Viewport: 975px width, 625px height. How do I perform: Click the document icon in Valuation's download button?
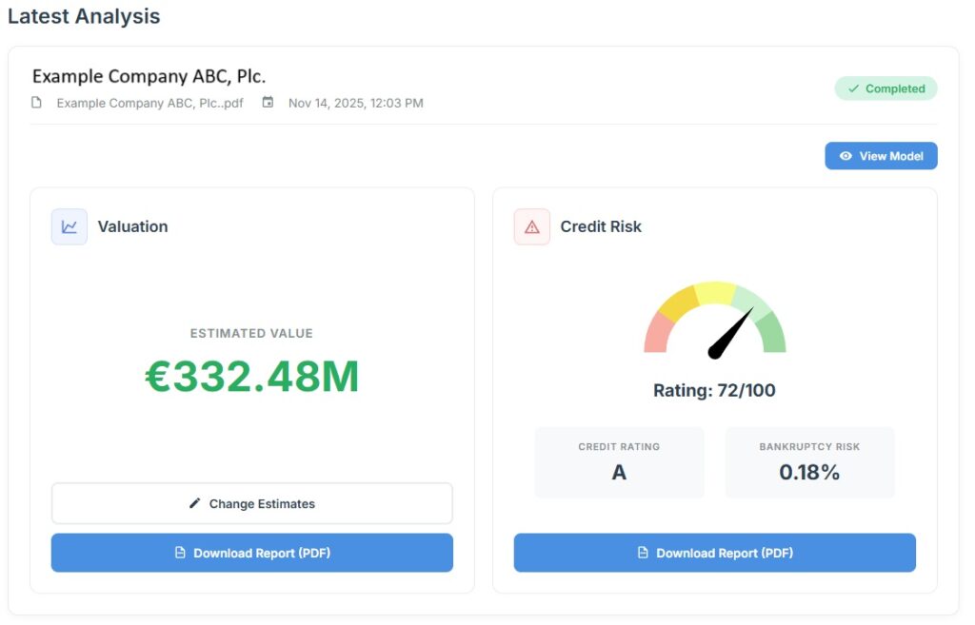[x=180, y=553]
